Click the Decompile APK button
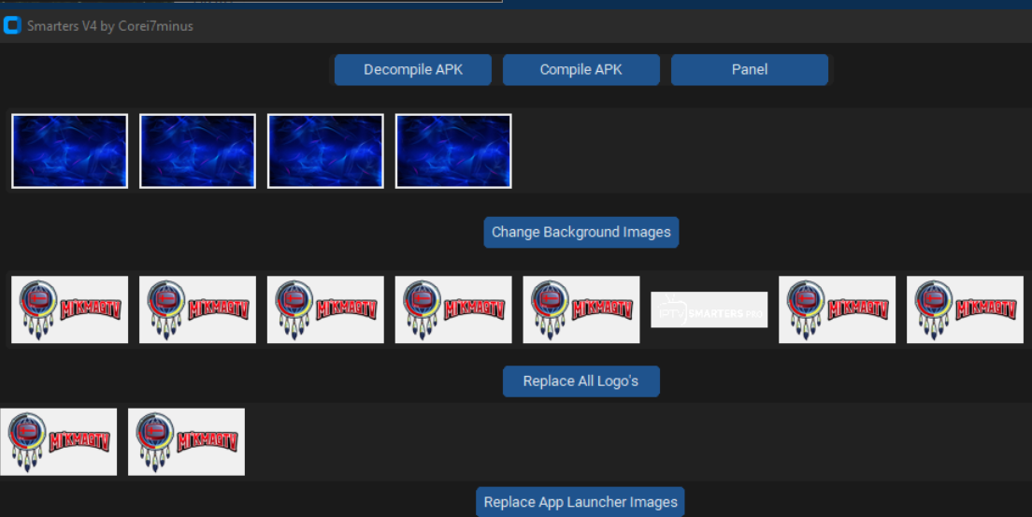 (412, 70)
